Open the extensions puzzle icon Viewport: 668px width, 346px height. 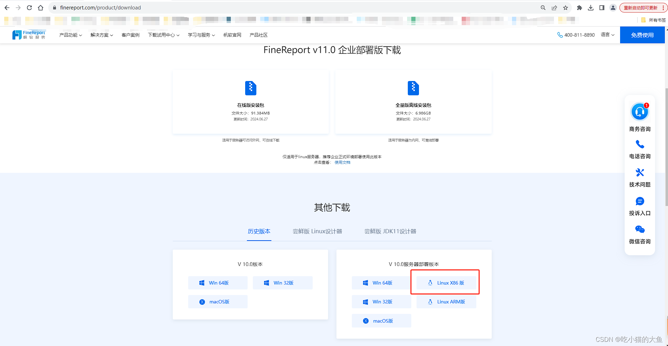click(580, 8)
